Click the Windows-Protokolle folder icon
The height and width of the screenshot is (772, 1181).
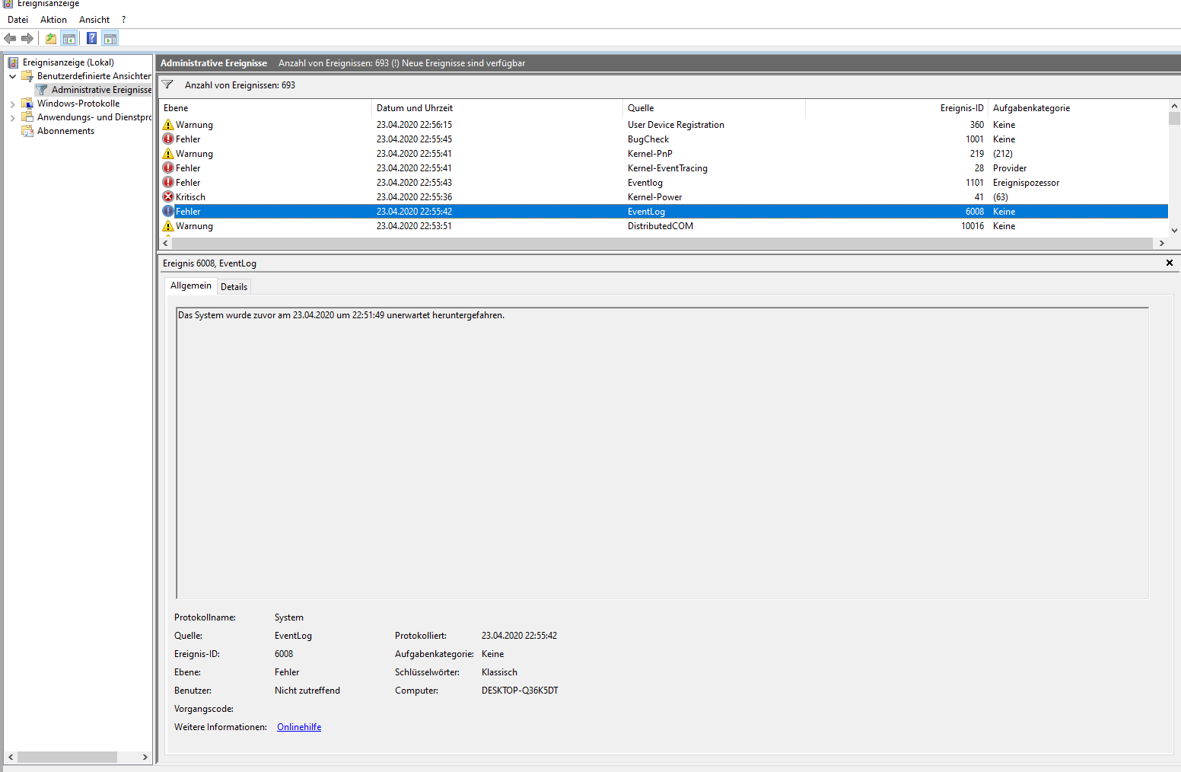click(27, 104)
